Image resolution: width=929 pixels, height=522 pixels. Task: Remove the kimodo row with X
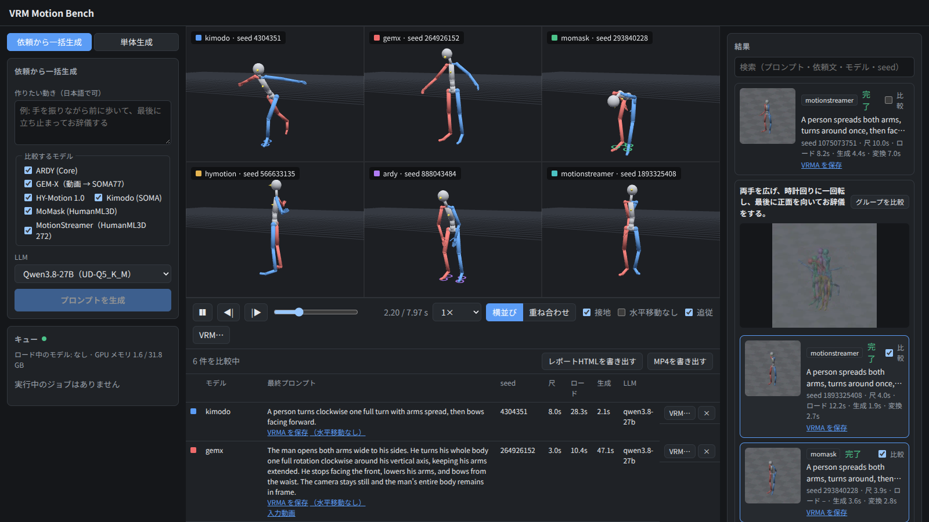coord(707,414)
